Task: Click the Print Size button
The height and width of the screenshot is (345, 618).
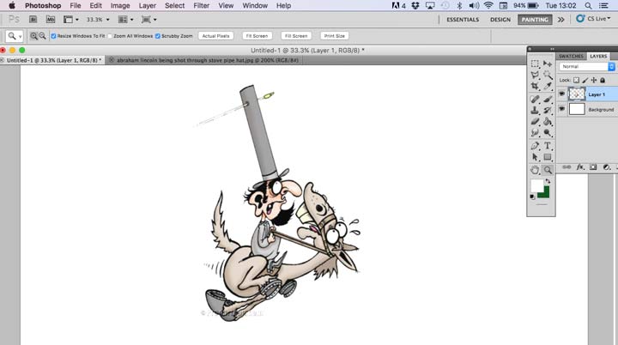Action: click(x=334, y=36)
